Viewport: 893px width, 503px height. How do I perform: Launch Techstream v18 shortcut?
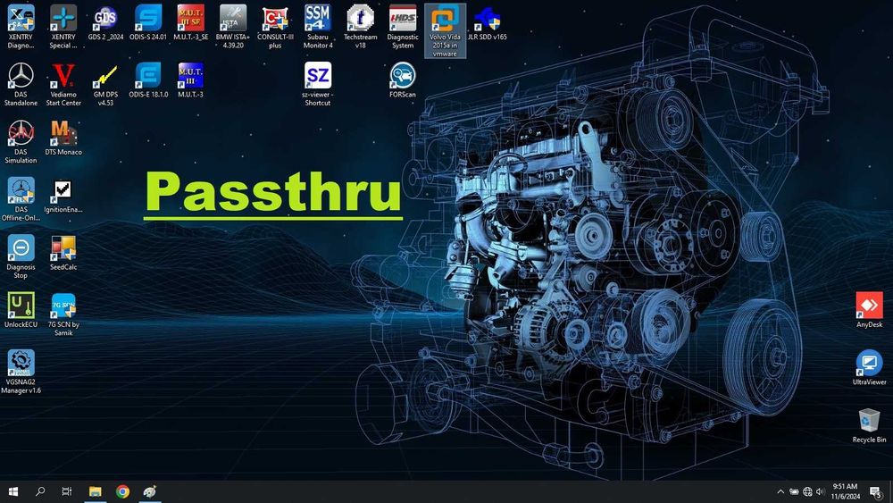(360, 26)
